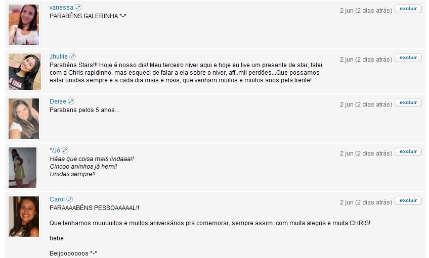Open the */Jô profile picture

[x=22, y=167]
